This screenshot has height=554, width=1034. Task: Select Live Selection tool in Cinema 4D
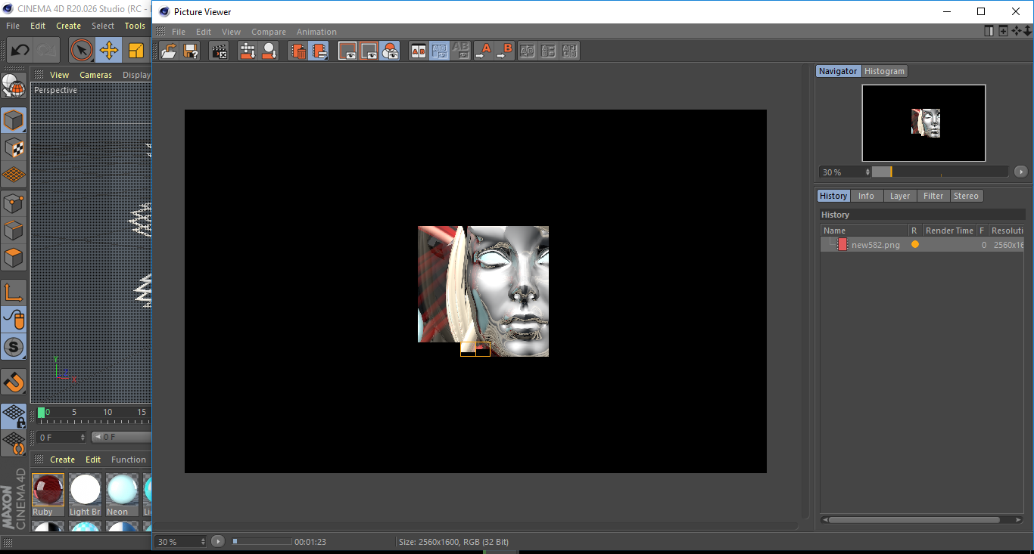pyautogui.click(x=81, y=51)
